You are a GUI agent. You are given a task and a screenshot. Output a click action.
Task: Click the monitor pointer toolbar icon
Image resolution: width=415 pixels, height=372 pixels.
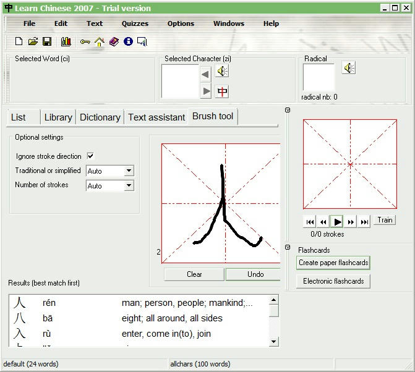(142, 41)
